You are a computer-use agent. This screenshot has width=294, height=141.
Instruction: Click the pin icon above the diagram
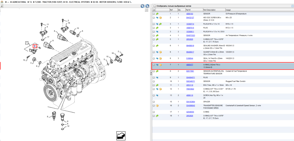[x=2, y=6]
